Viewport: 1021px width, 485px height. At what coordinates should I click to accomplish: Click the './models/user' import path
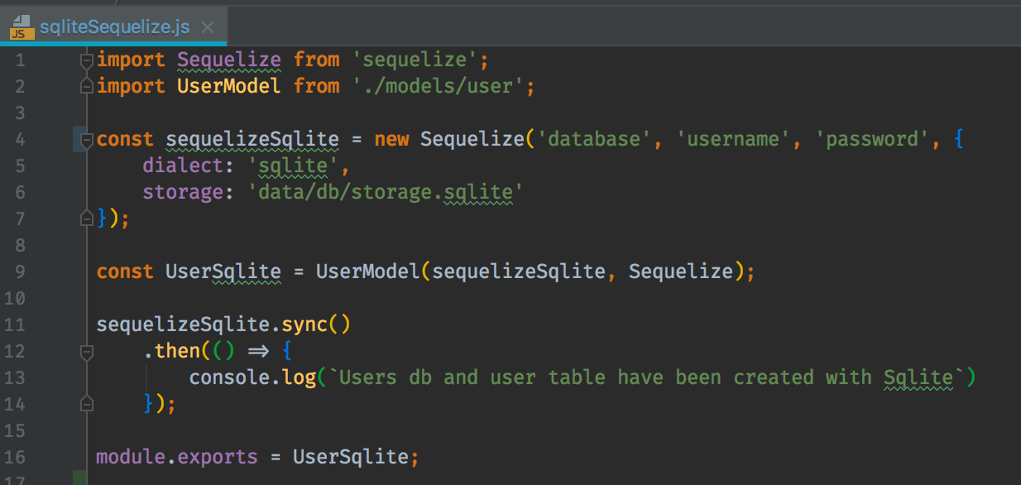coord(438,86)
